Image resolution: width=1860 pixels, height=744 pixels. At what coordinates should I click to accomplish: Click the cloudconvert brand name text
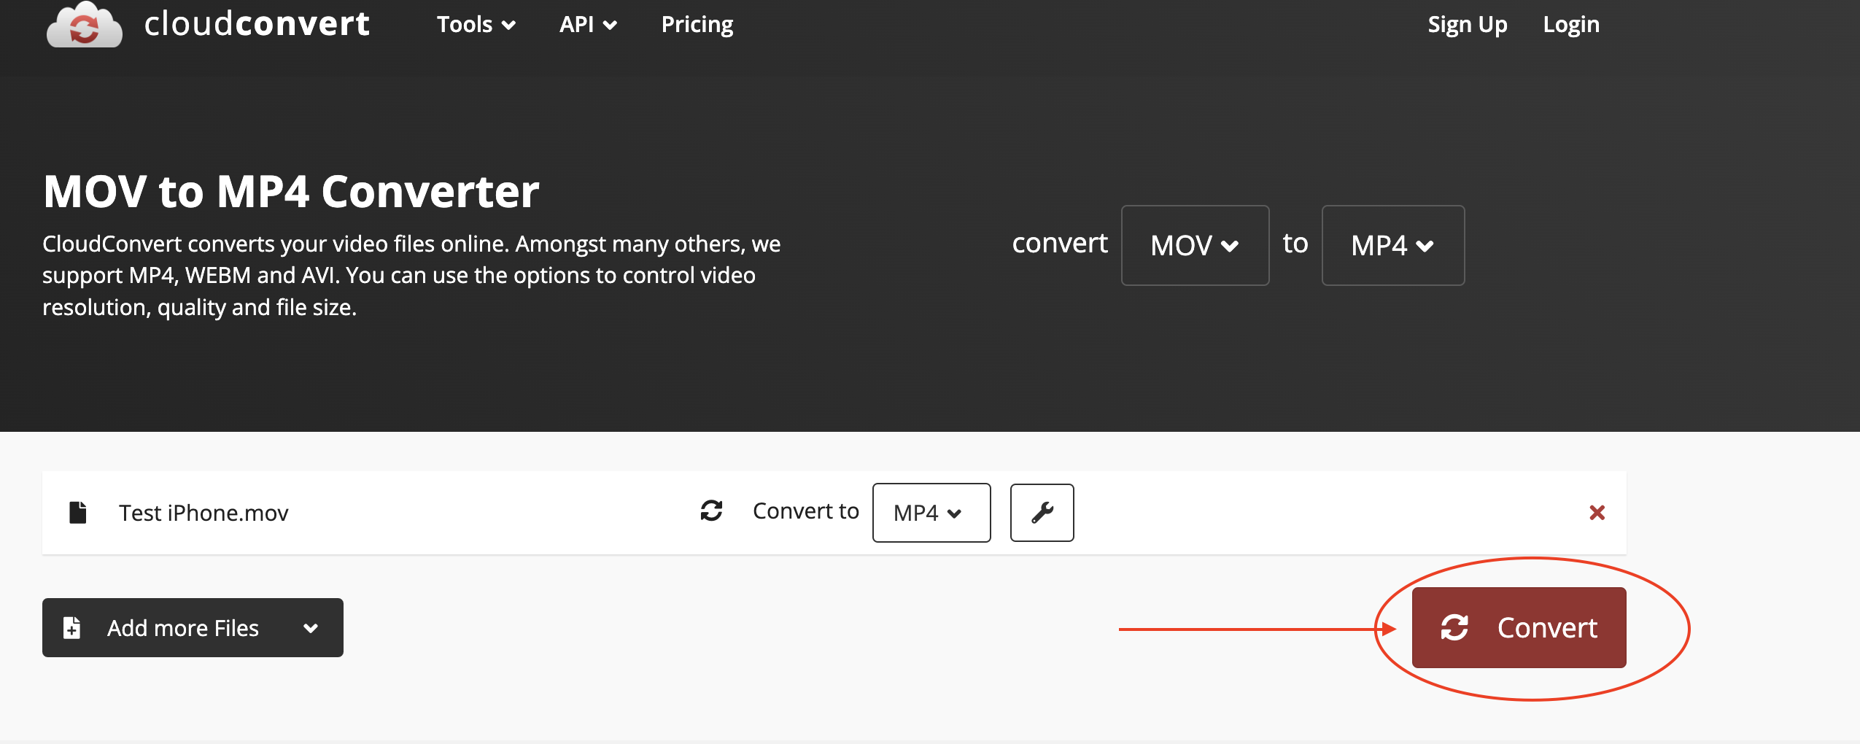click(257, 23)
